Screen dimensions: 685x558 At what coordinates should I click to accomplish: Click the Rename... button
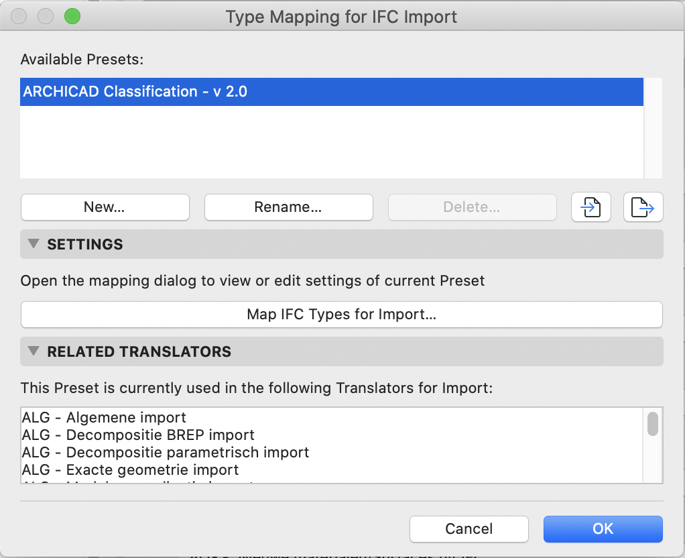289,207
